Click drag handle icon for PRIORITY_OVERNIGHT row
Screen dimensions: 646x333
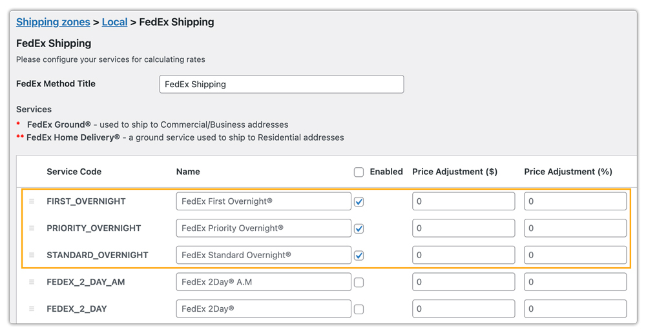point(32,228)
